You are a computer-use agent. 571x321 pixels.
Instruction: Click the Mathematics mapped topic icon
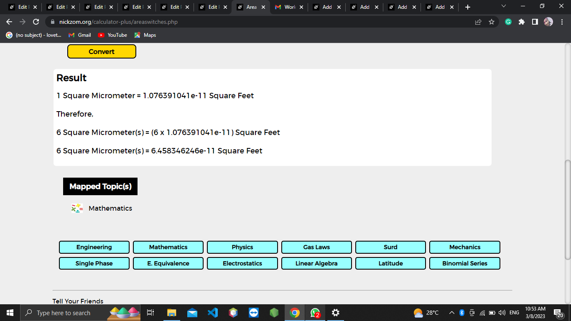click(x=77, y=208)
